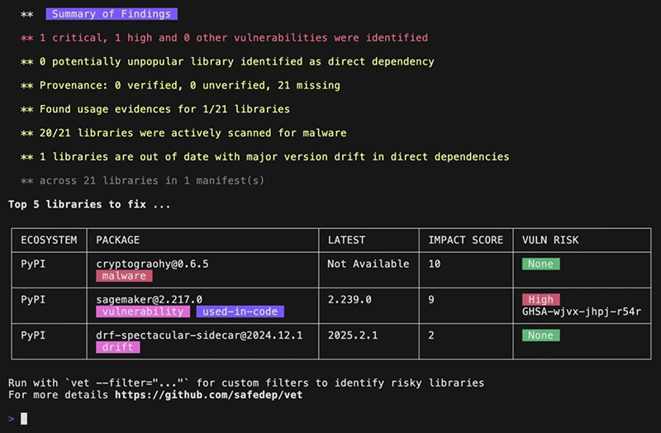
Task: Select the IMPACT SCORE column header
Action: 465,240
